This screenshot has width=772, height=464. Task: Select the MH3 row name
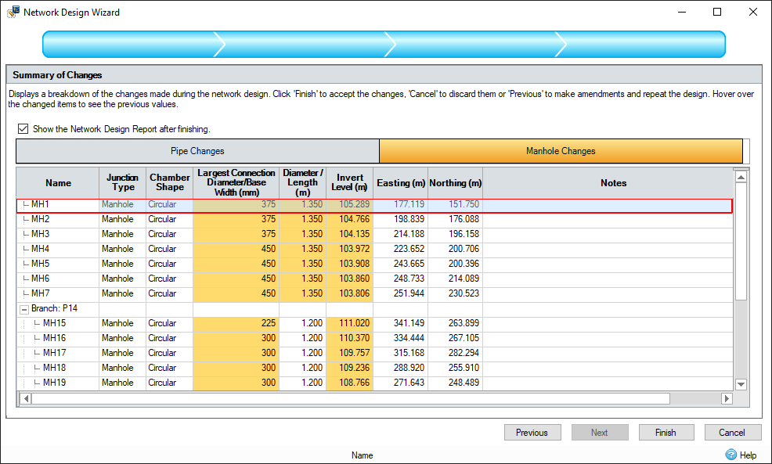pos(41,234)
